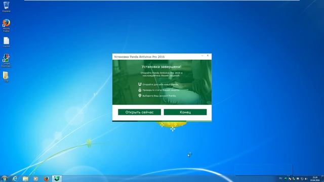Open Firefox from the taskbar
Screen dimensions: 324x182
click(x=46, y=178)
